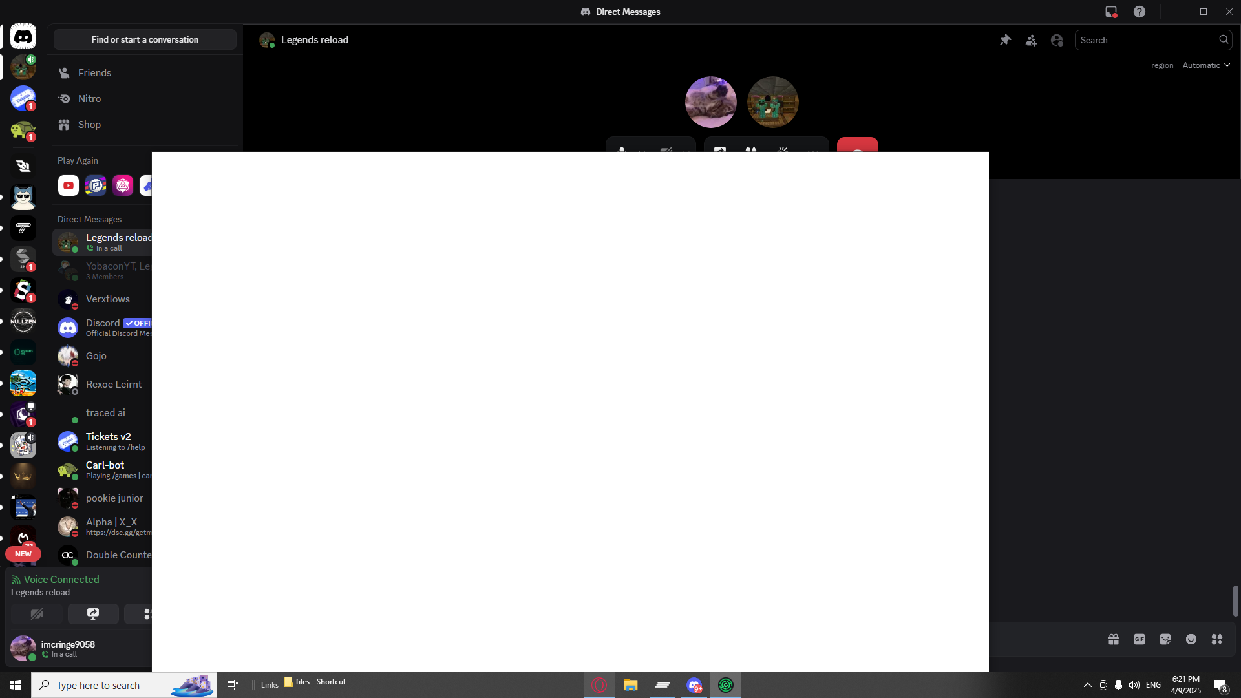Open the emoji picker
Screen dimensions: 1241x698
coord(1191,639)
